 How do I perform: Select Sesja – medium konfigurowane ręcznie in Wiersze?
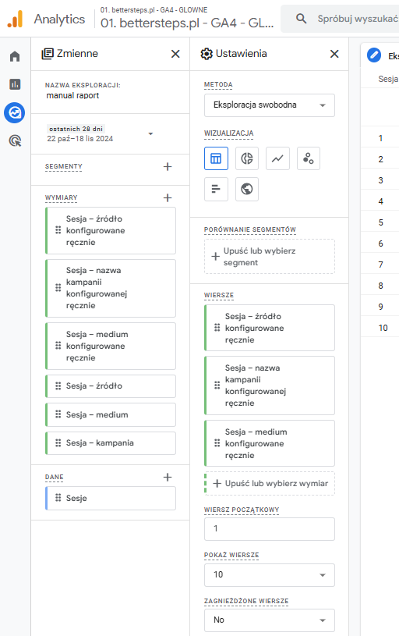tap(270, 443)
